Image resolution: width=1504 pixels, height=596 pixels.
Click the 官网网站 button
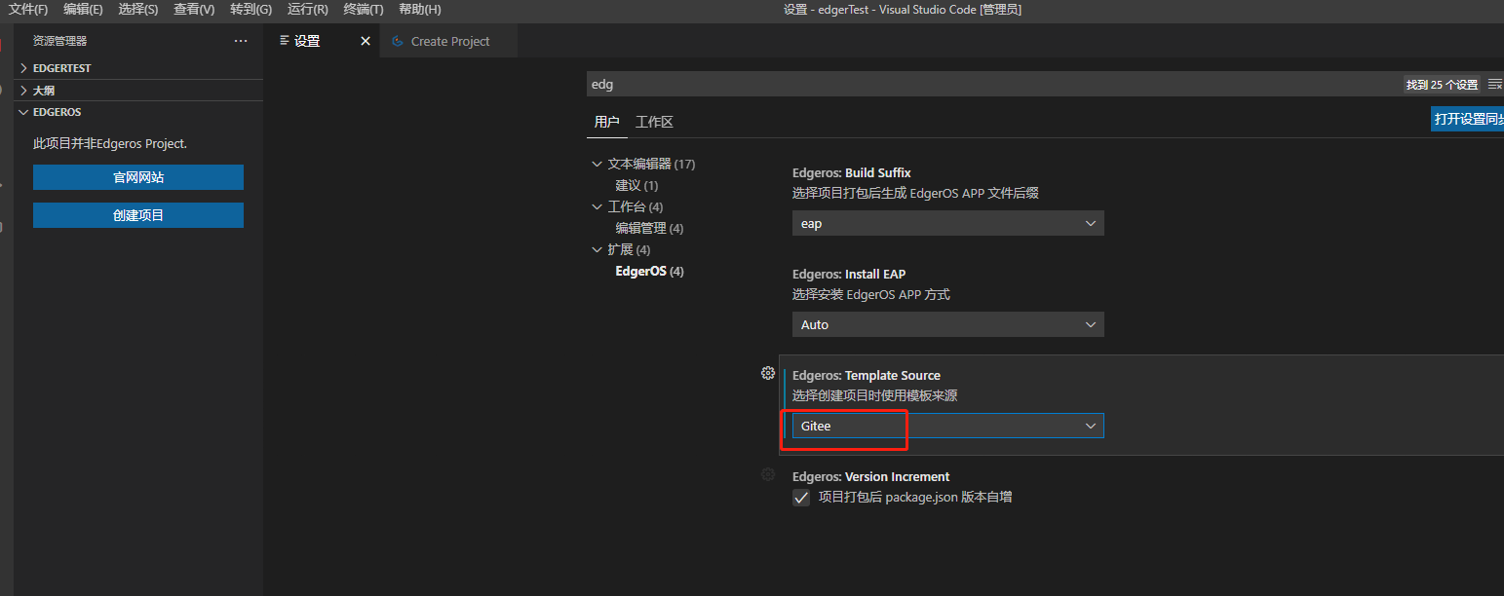coord(138,177)
